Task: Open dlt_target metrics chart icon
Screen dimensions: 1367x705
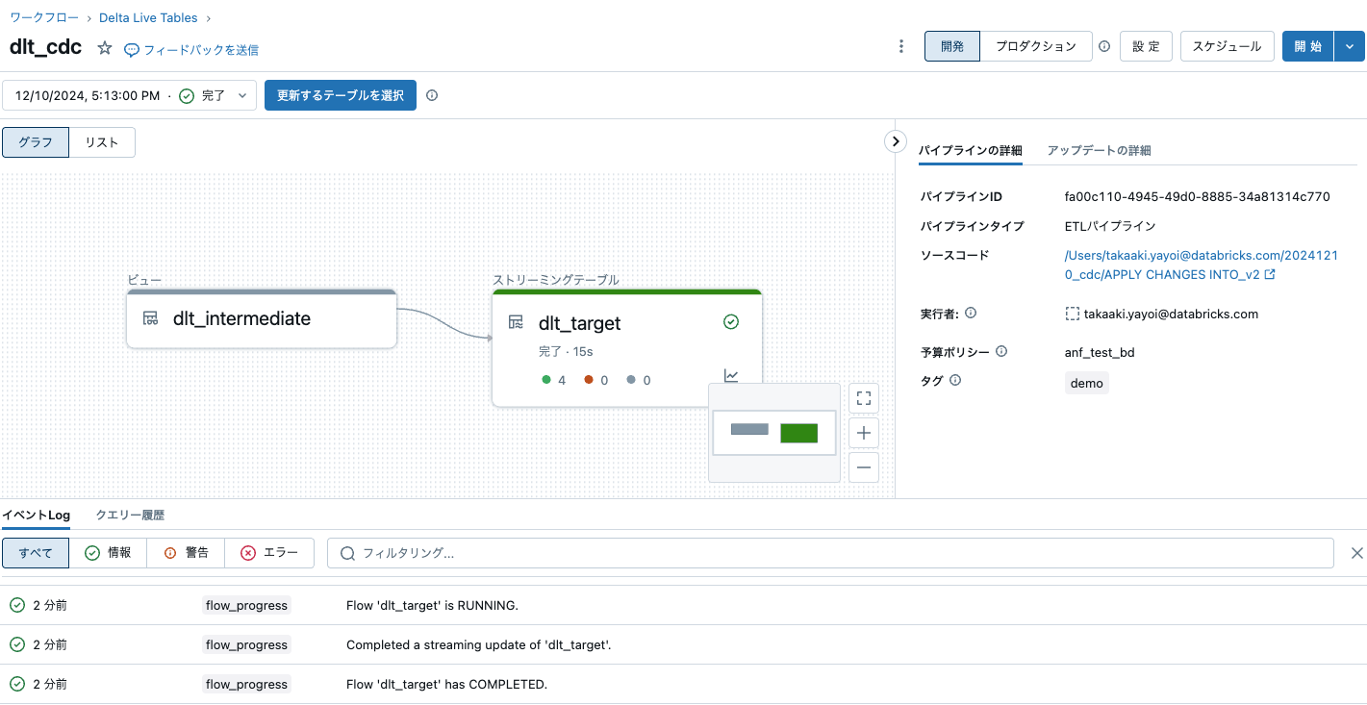Action: (731, 376)
